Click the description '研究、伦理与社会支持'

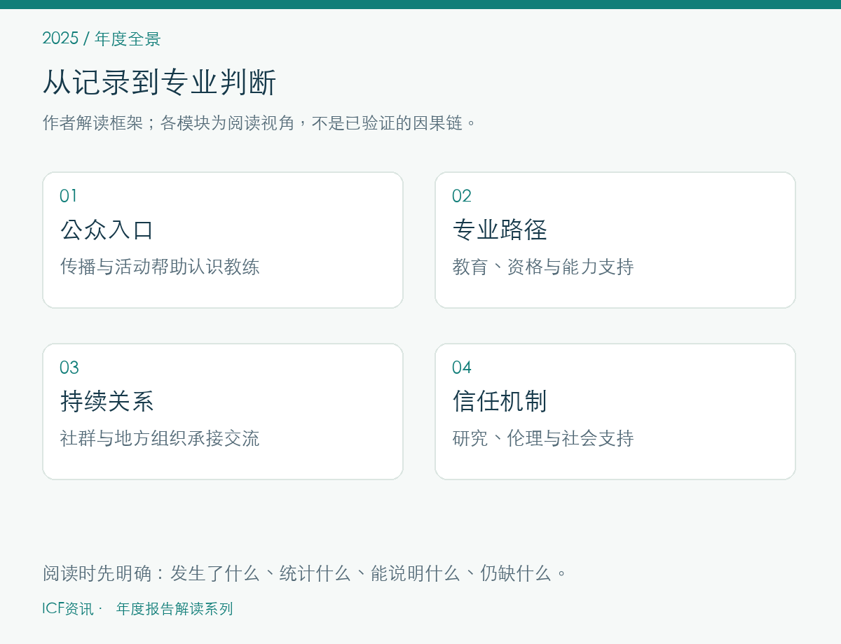(543, 438)
